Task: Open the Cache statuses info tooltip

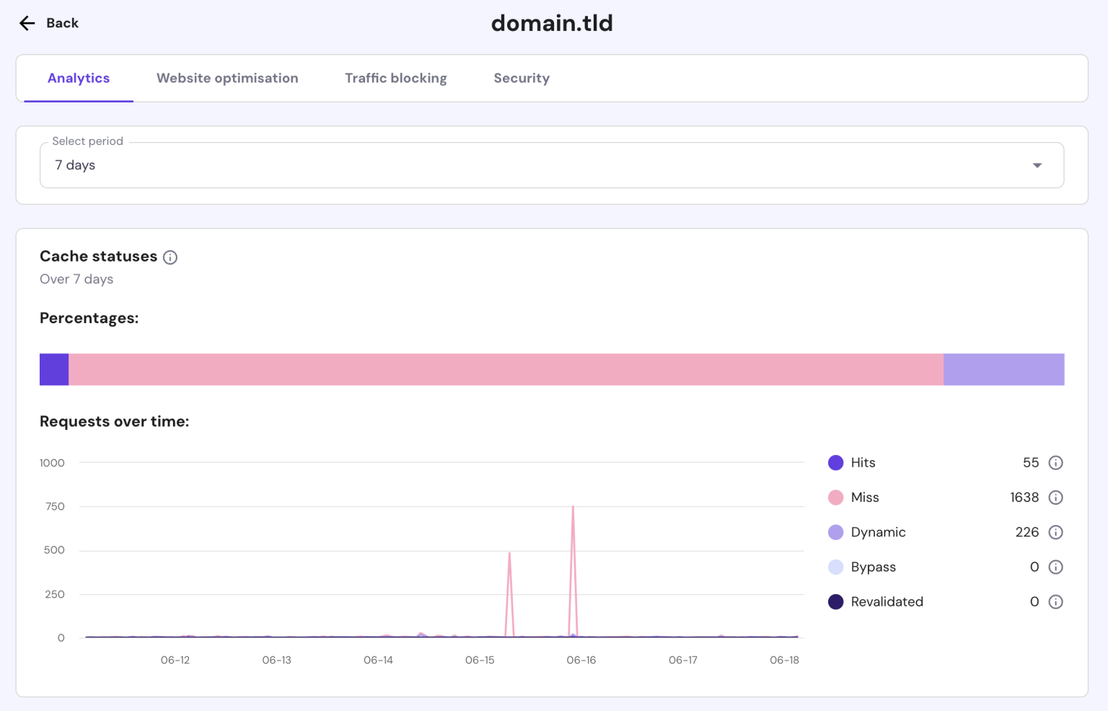Action: click(170, 257)
